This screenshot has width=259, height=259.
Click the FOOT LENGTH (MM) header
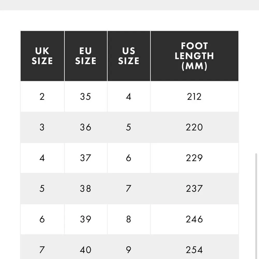pos(194,56)
